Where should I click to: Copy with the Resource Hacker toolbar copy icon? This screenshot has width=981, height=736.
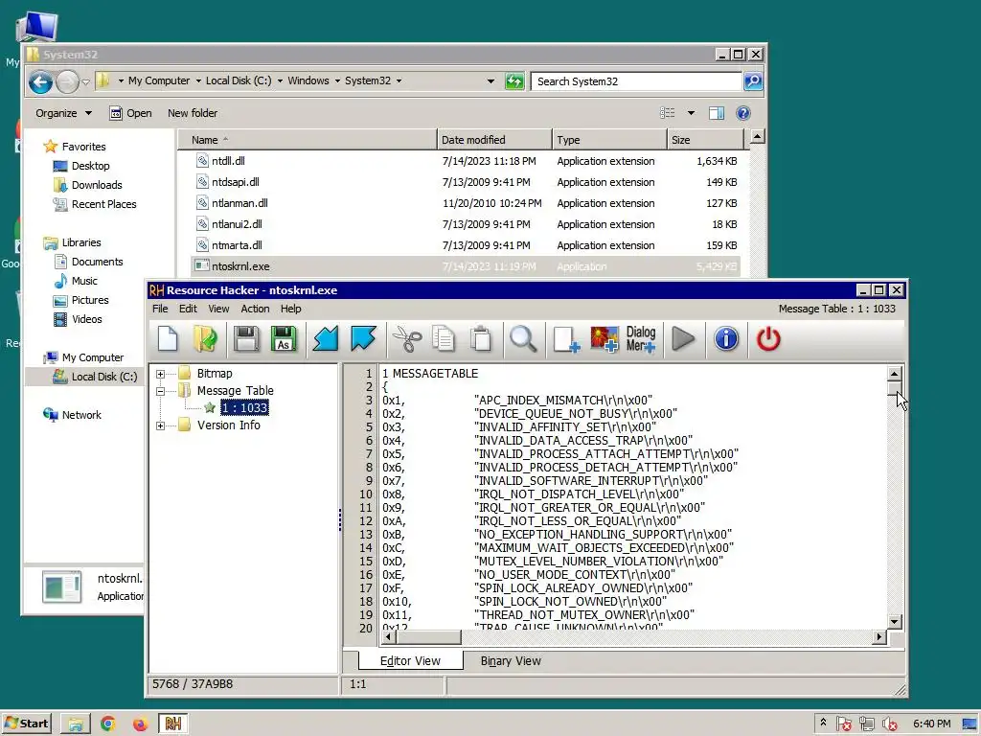click(x=444, y=339)
